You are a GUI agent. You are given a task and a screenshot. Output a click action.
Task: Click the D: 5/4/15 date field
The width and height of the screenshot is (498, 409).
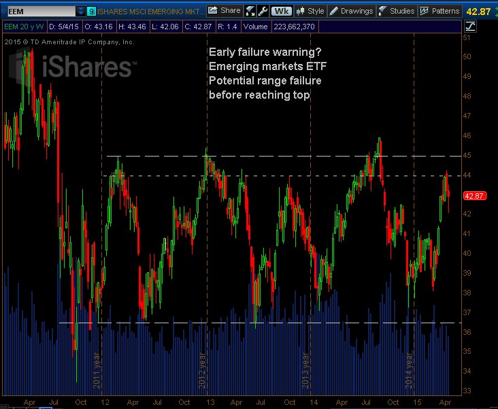pos(64,27)
